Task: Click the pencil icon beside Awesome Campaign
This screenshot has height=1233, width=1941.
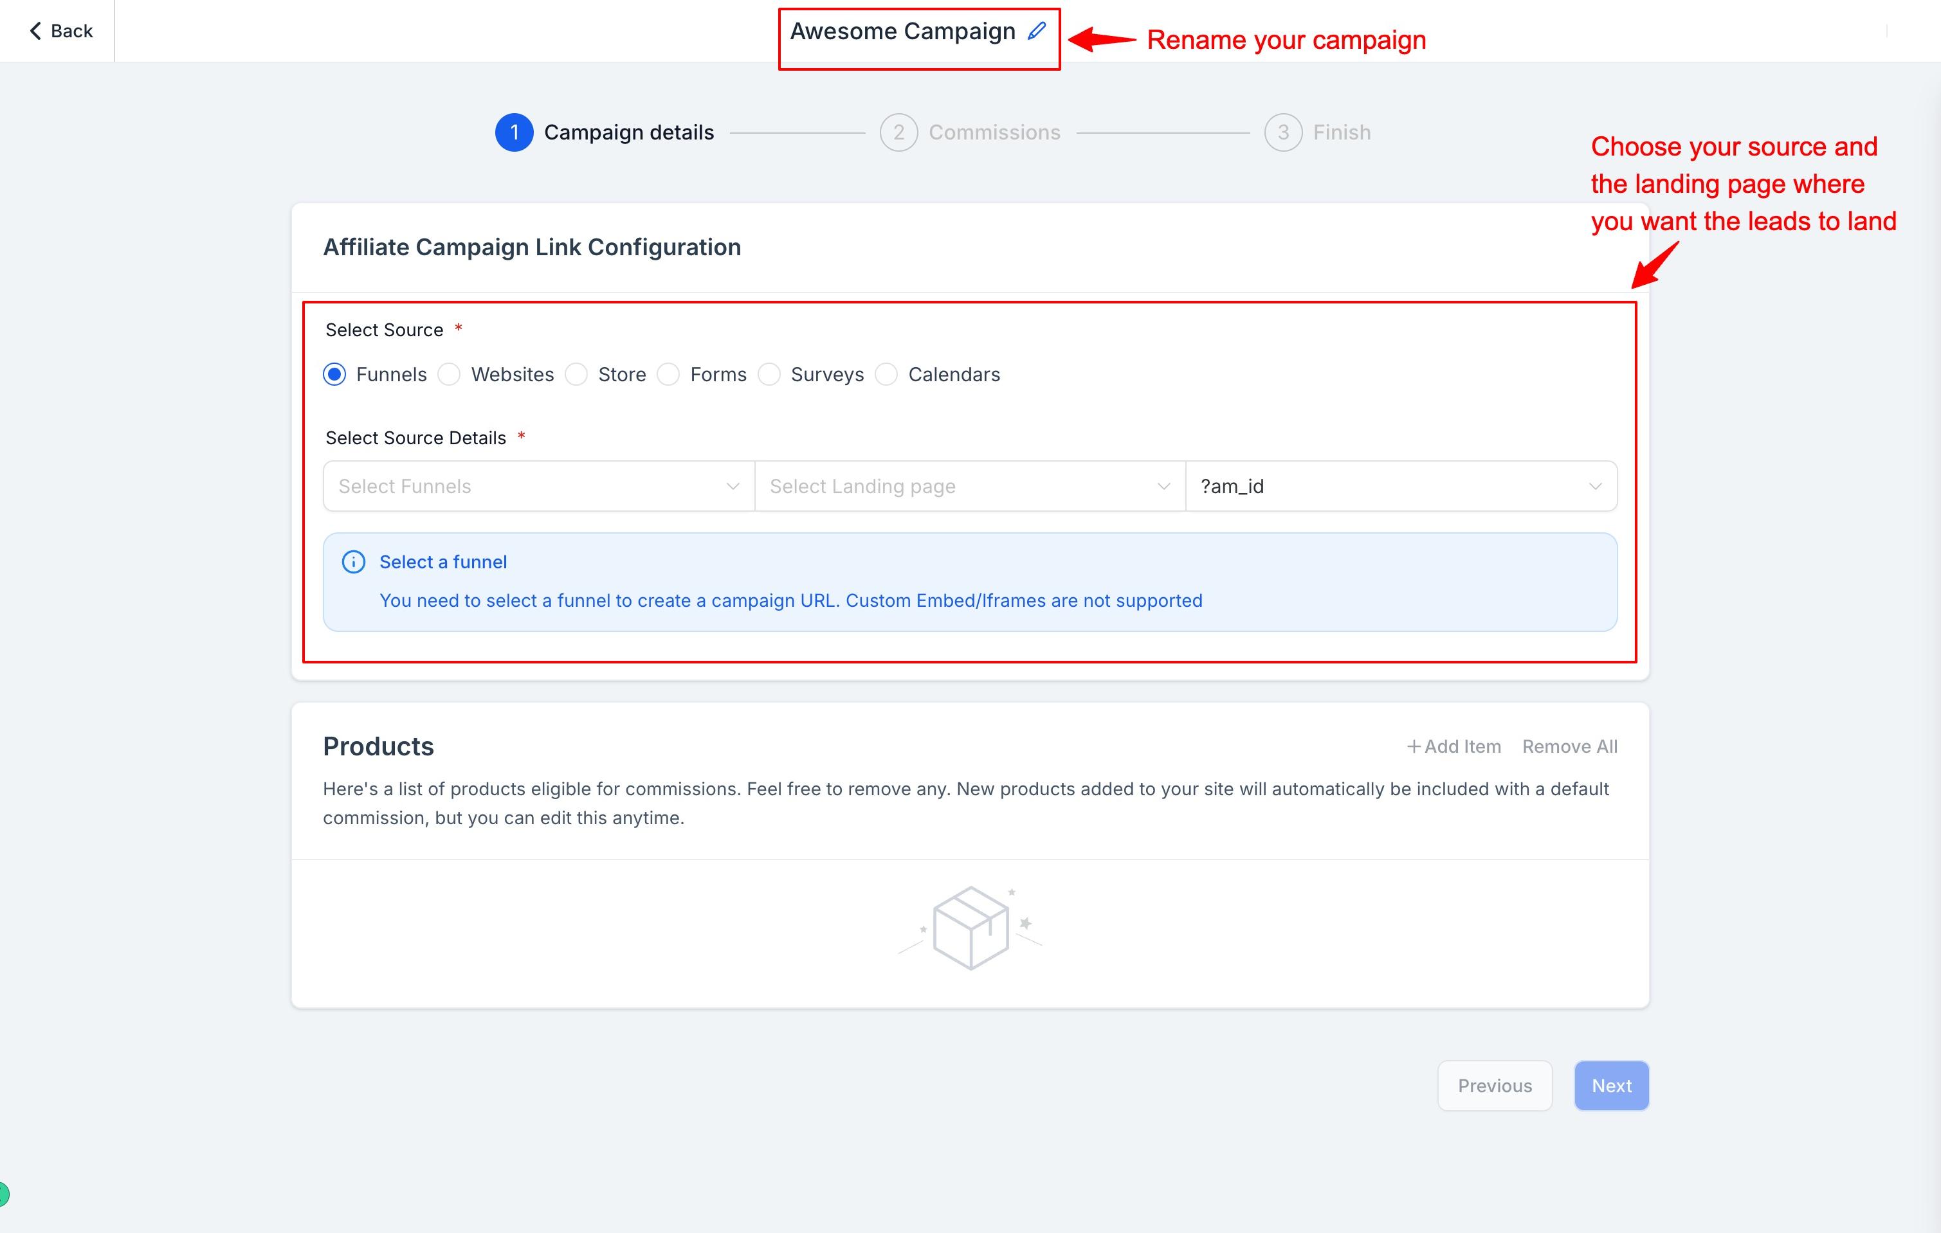Action: tap(1037, 31)
